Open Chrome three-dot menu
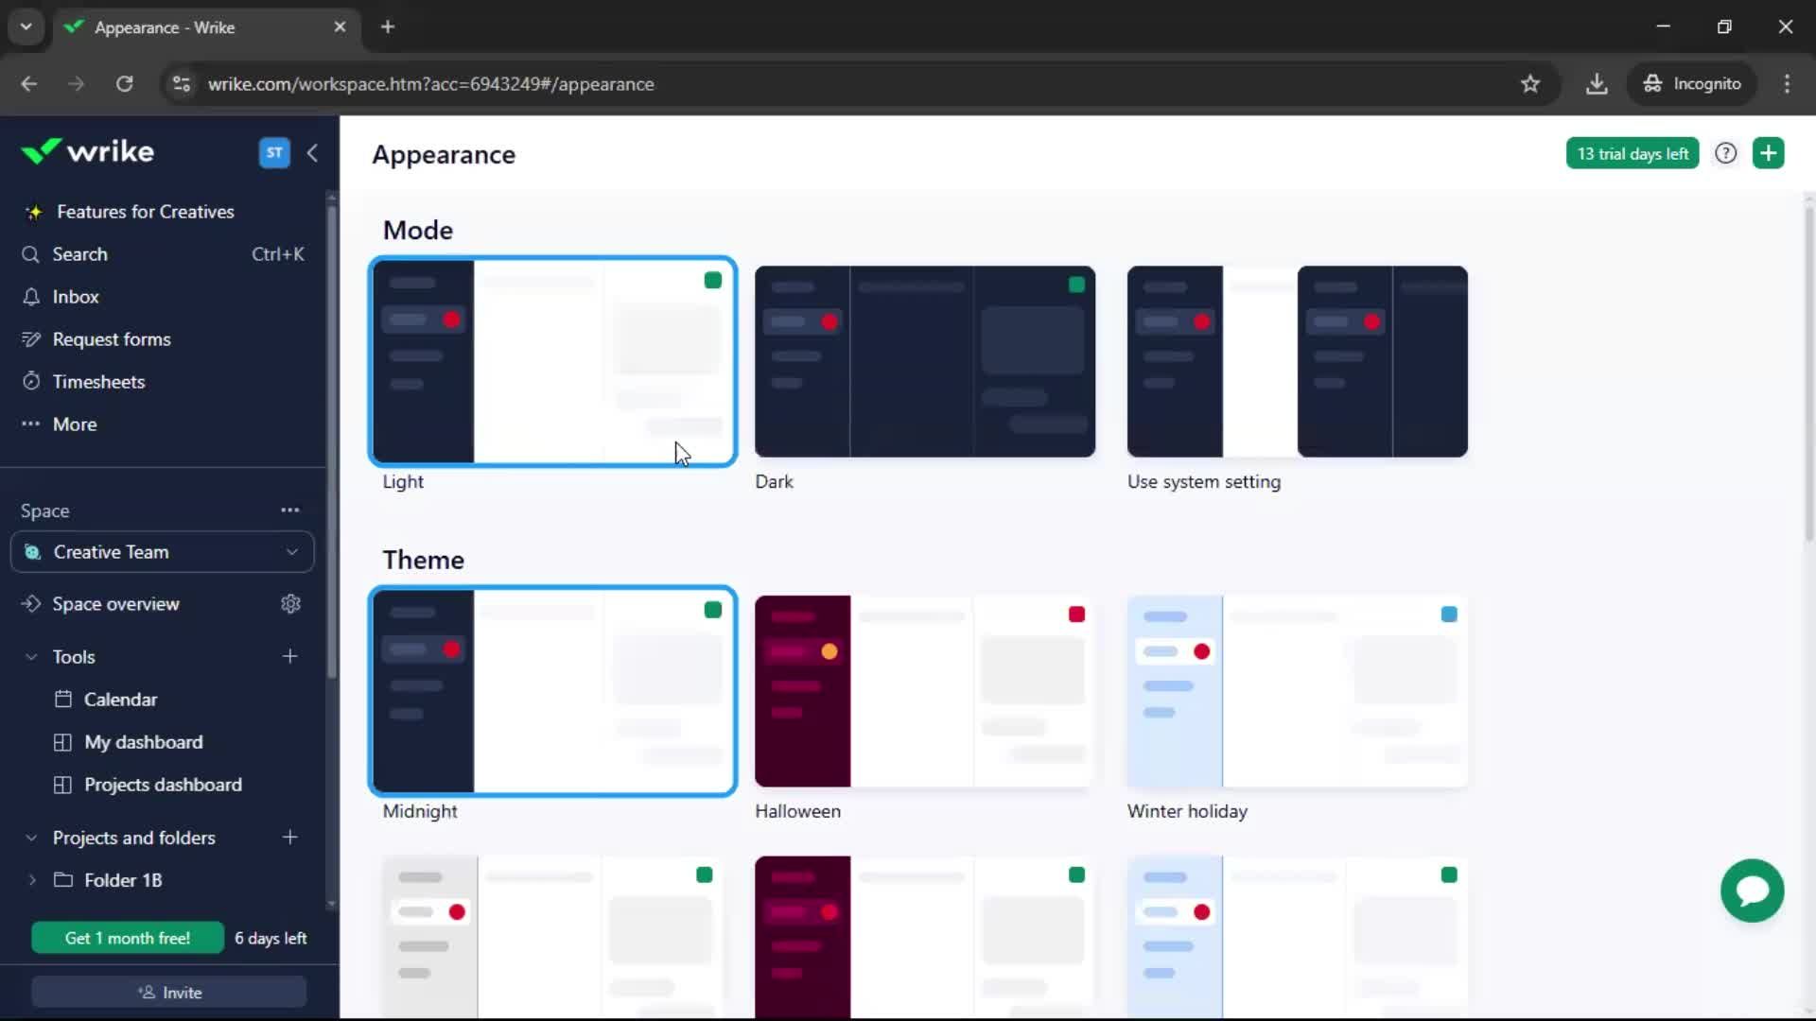Viewport: 1816px width, 1021px height. pyautogui.click(x=1787, y=84)
